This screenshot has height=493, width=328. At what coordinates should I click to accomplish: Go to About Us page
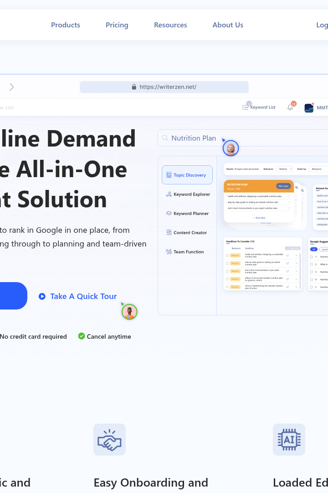point(228,25)
